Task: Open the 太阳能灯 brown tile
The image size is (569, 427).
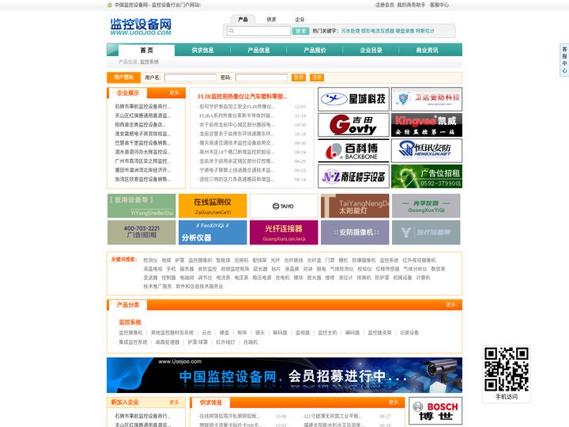Action: pyautogui.click(x=355, y=206)
